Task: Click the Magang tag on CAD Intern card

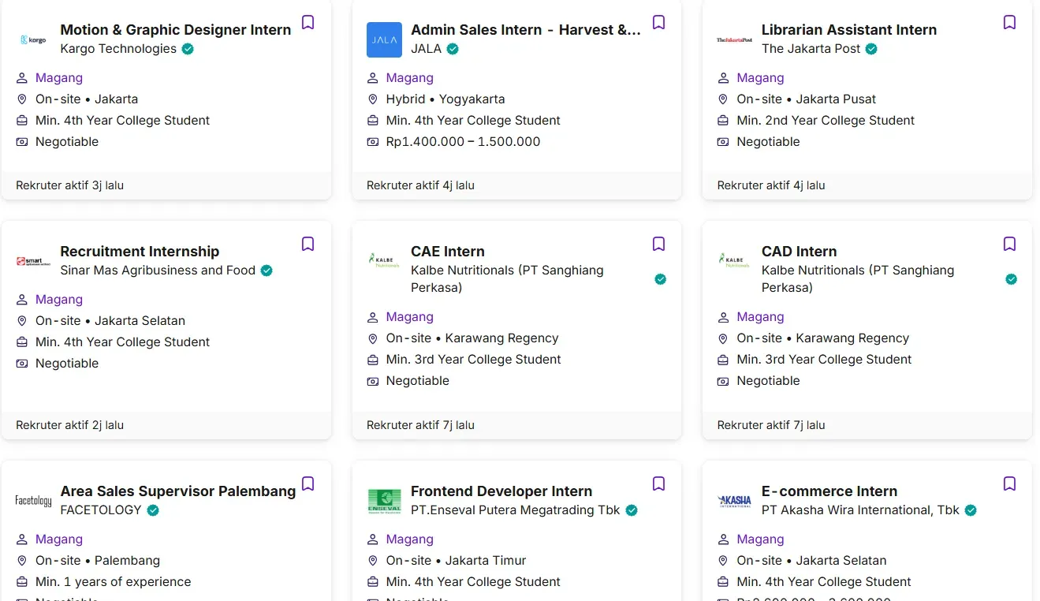Action: point(760,317)
